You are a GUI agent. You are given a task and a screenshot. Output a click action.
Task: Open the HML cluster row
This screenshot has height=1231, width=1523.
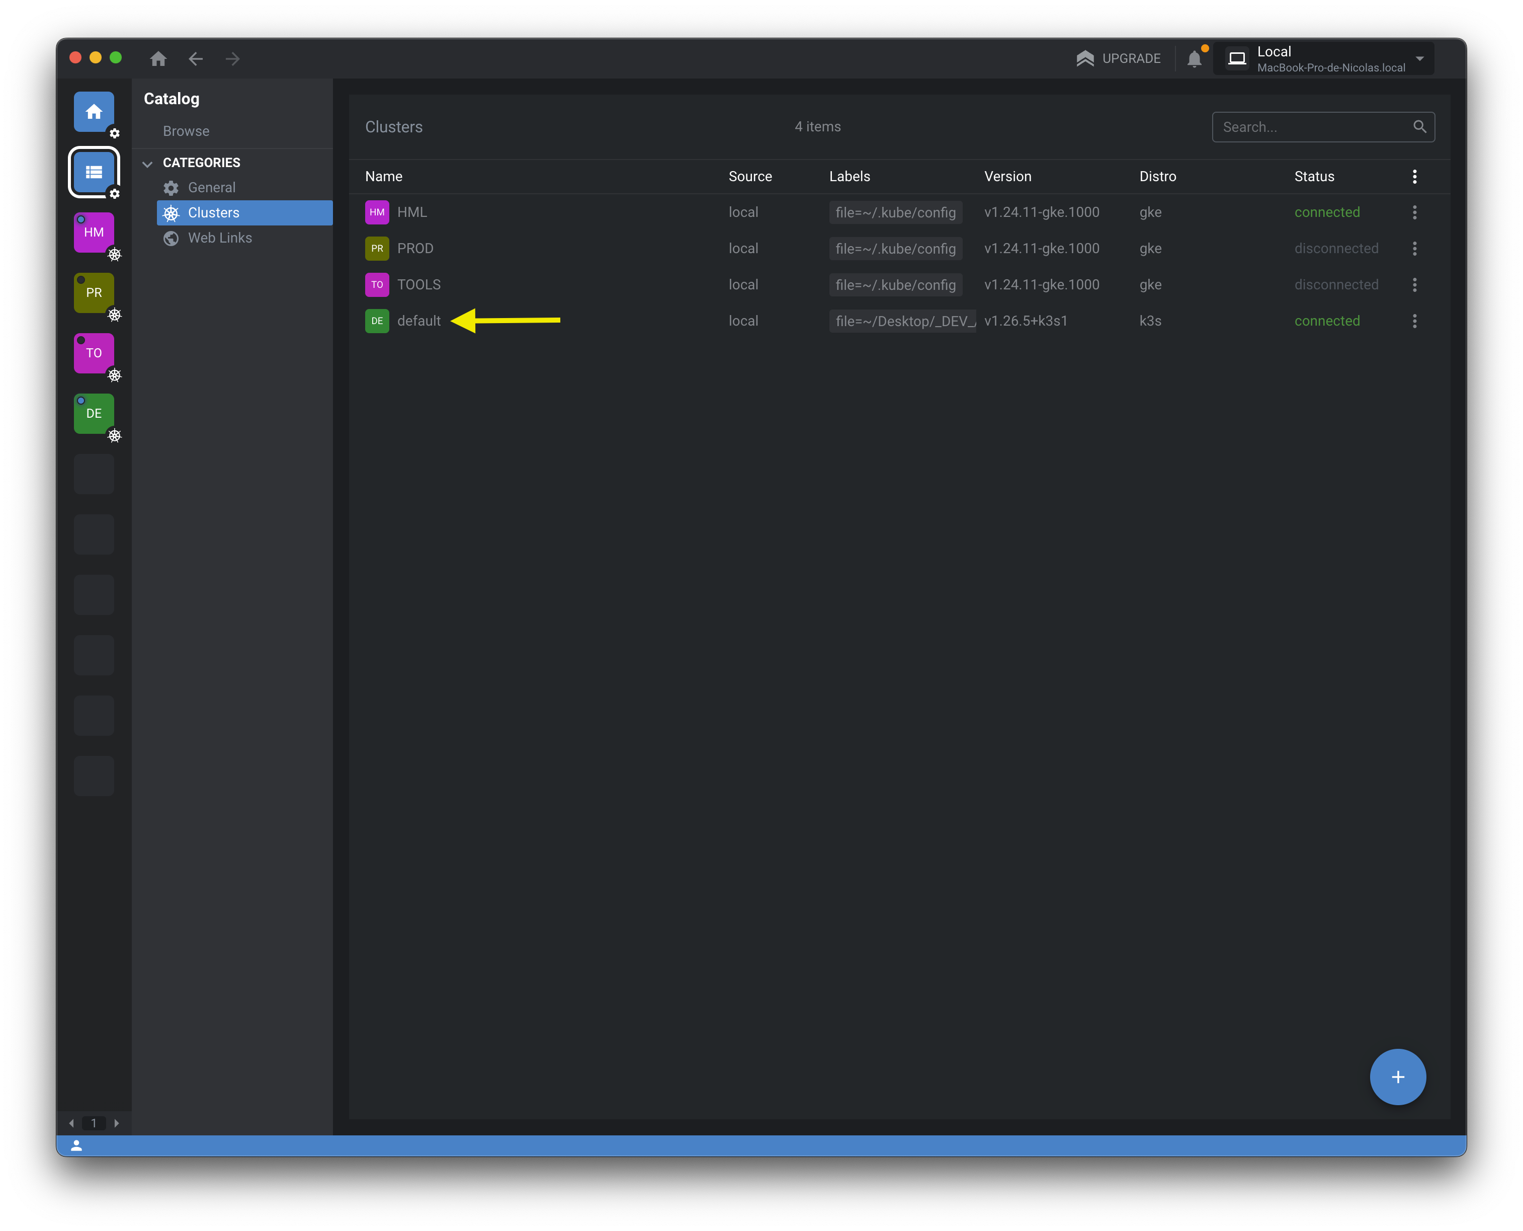tap(899, 212)
